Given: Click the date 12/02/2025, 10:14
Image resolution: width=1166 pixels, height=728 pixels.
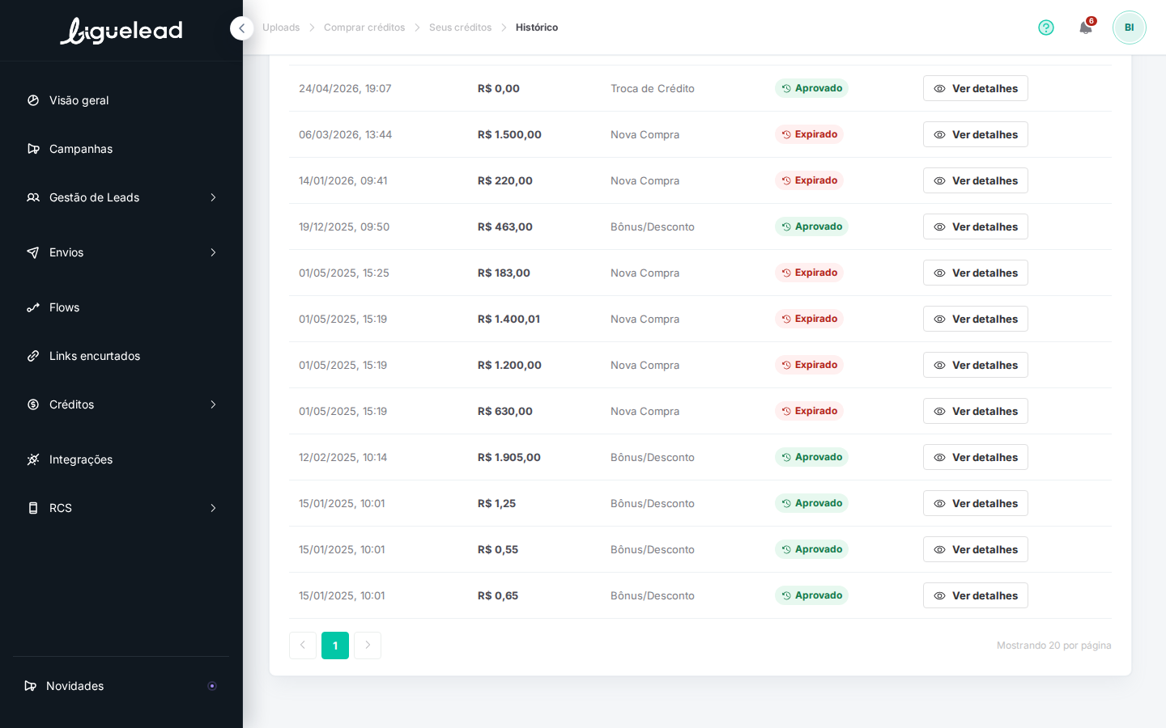Looking at the screenshot, I should click(x=343, y=457).
